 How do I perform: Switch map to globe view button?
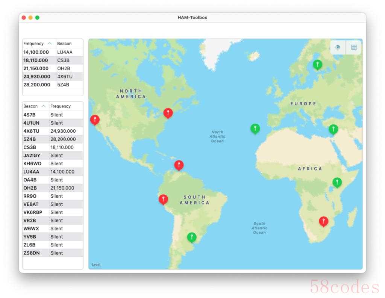click(338, 47)
